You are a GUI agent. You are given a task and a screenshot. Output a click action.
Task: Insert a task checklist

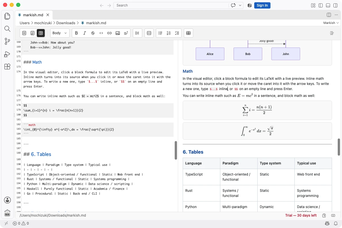coord(177,33)
